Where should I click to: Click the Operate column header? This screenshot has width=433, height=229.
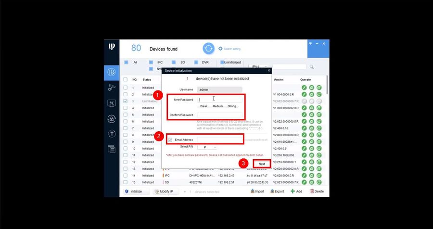click(306, 79)
